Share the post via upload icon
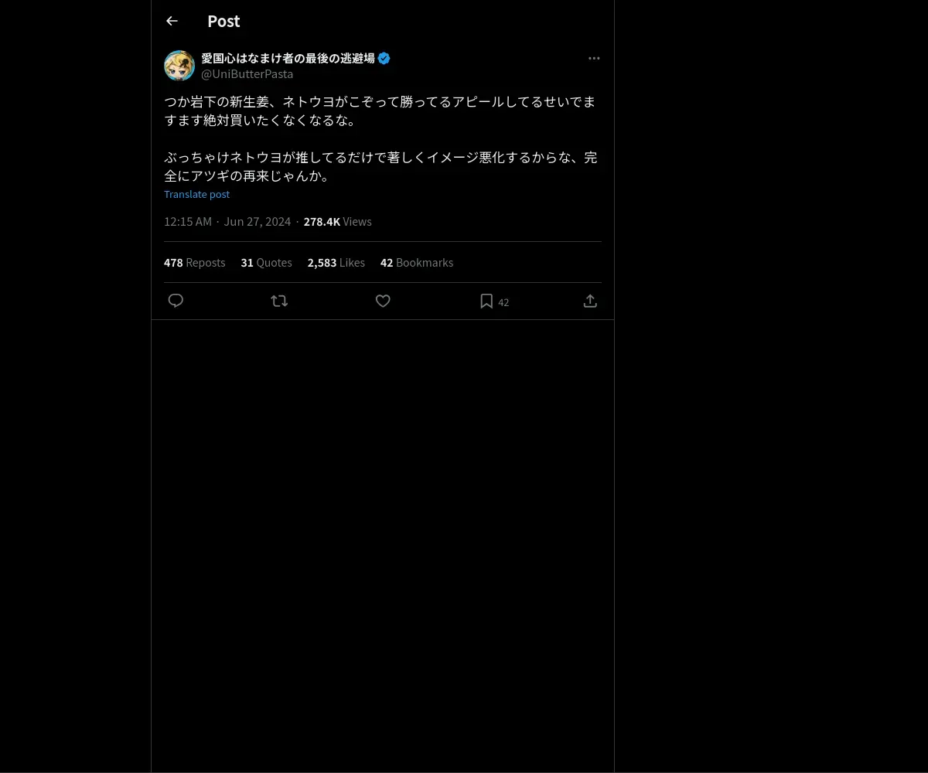 pos(590,301)
